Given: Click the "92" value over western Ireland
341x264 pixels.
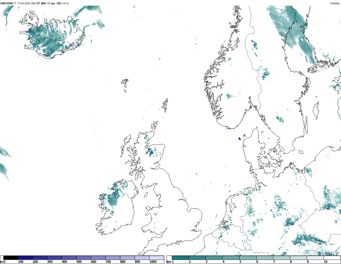Looking at the screenshot, I should click(x=111, y=196).
